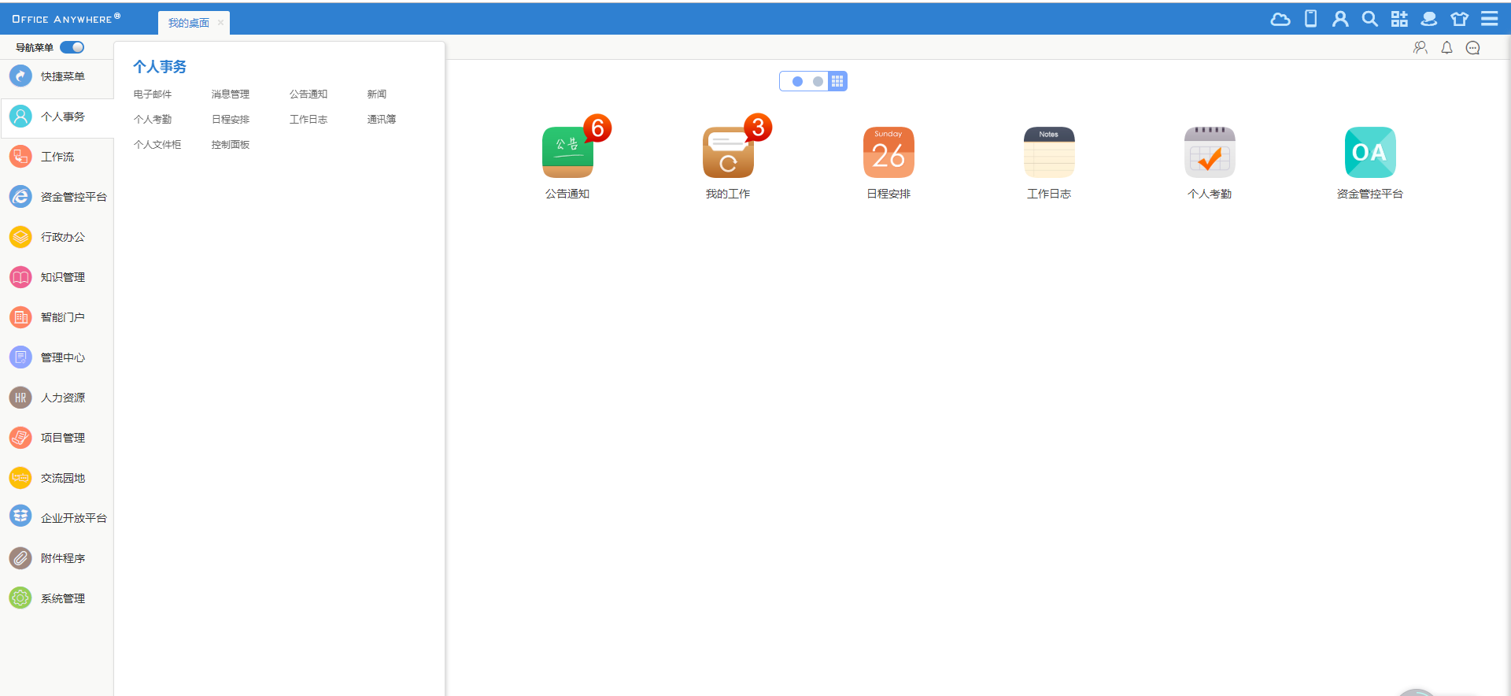The image size is (1511, 696).
Task: Toggle the 导航菜单 switch
Action: (72, 47)
